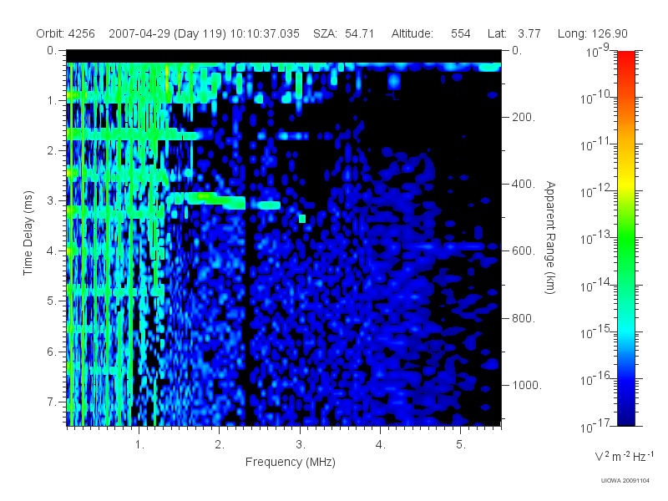Click the 10^-16 colorbar tick label
The image size is (668, 501).
click(595, 379)
